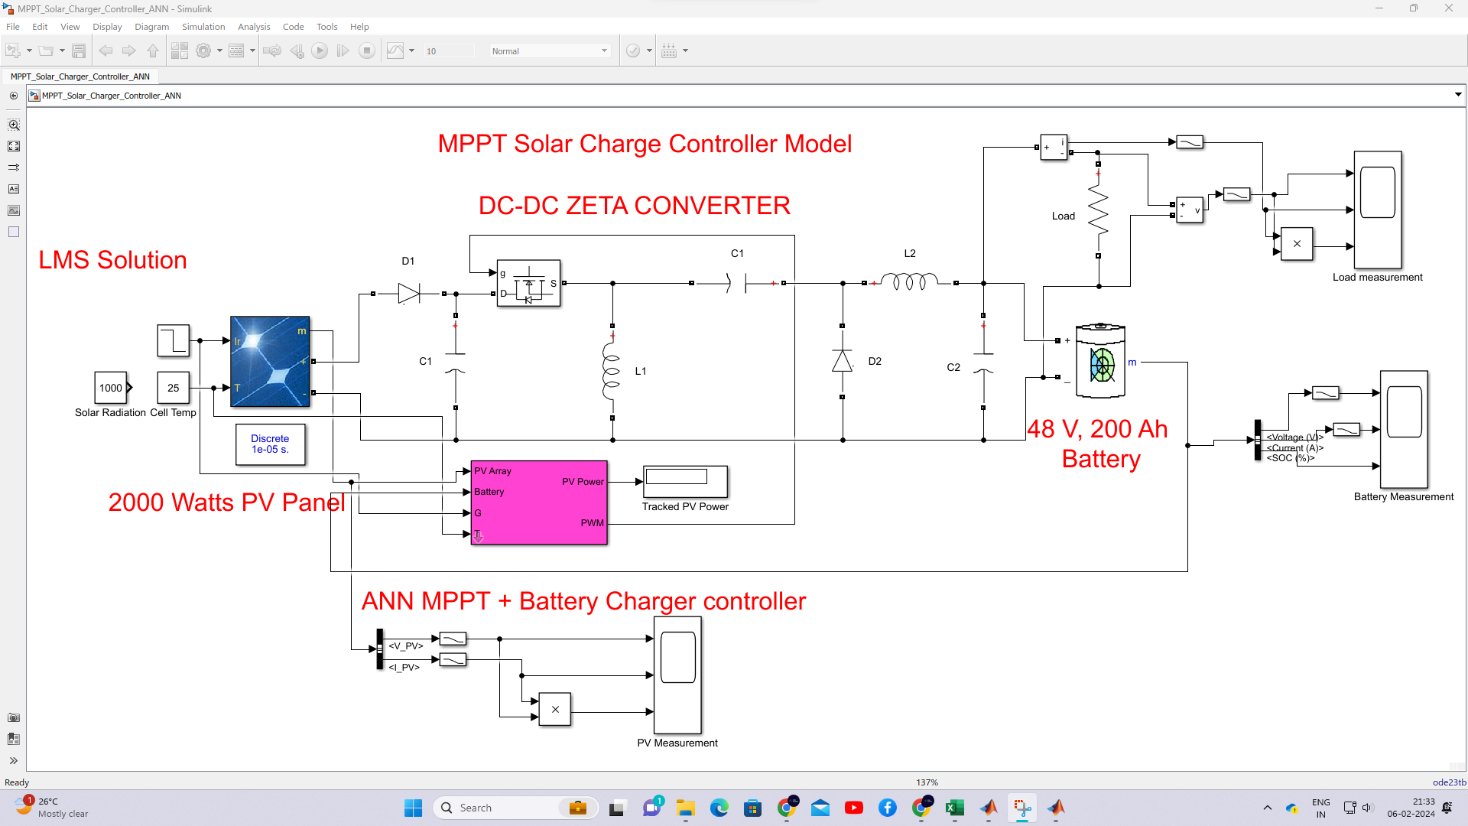Open the breadcrumb dropdown at canvas top right
Image resolution: width=1468 pixels, height=826 pixels.
(x=1457, y=95)
